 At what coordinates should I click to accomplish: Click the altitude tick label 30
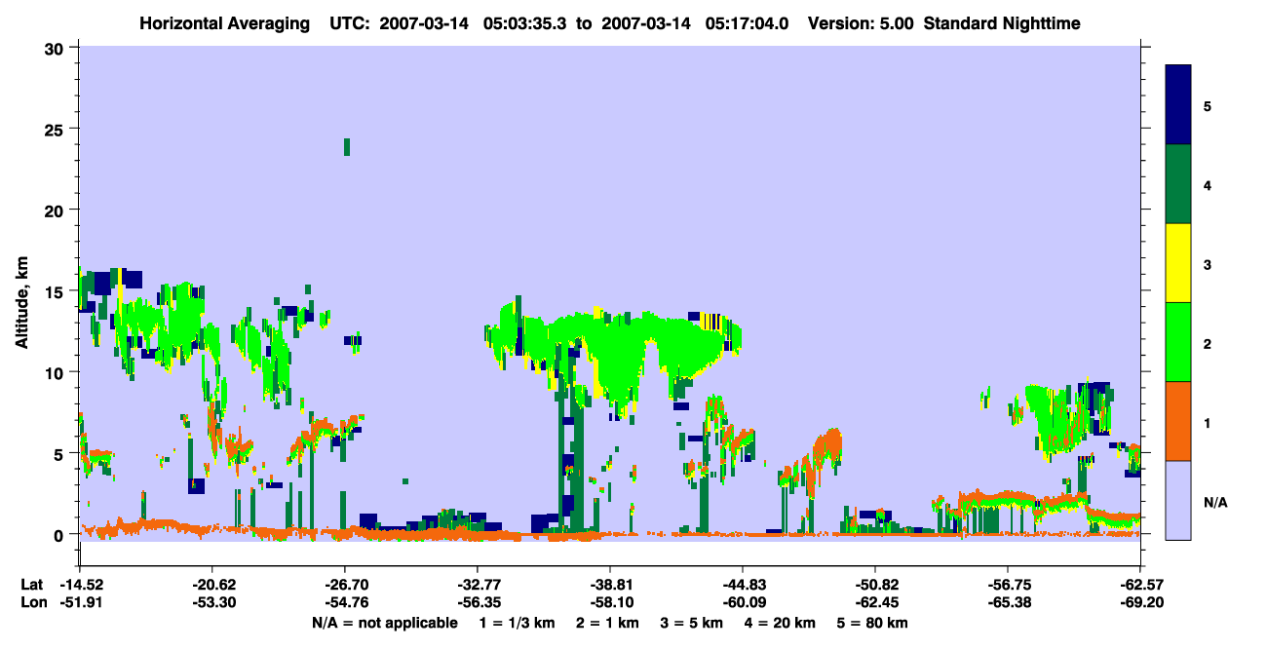(x=57, y=48)
